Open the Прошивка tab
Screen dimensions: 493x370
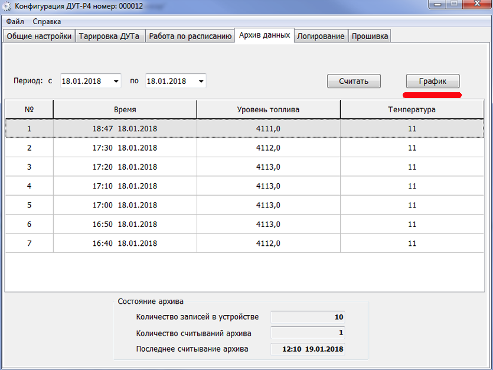pyautogui.click(x=370, y=36)
